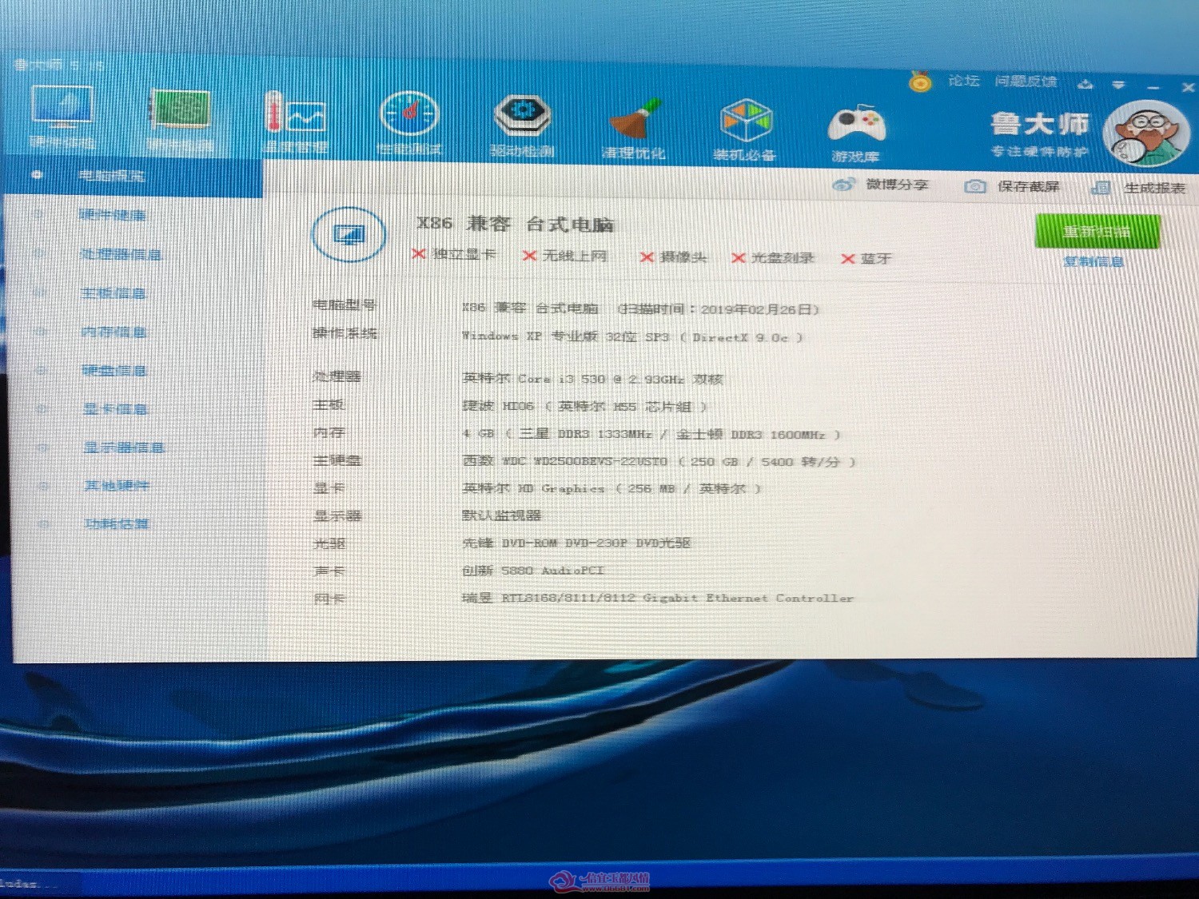Open the 论坛 forum link
Screen dimensions: 1199x899
coord(964,81)
